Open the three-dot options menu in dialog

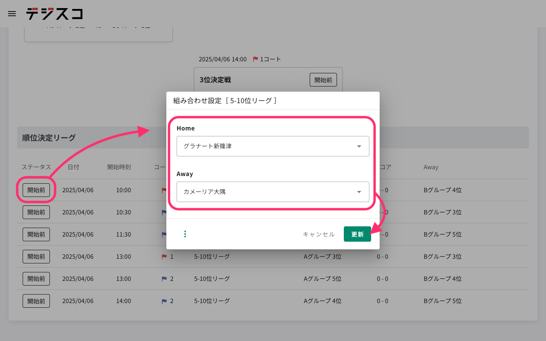click(x=185, y=234)
